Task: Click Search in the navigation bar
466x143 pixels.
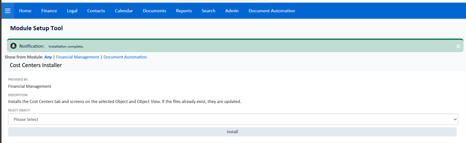Action: (208, 11)
